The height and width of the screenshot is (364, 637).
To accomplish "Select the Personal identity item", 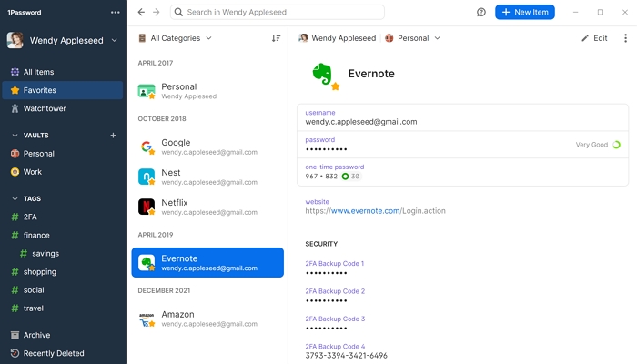I will [x=207, y=91].
